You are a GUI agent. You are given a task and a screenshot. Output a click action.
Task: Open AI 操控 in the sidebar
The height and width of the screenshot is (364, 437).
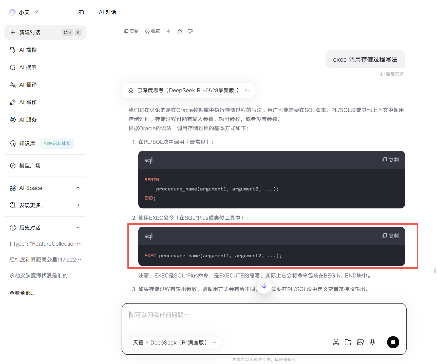pyautogui.click(x=45, y=50)
